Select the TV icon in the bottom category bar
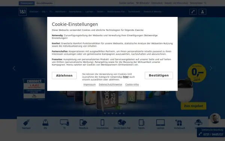 click(x=64, y=123)
